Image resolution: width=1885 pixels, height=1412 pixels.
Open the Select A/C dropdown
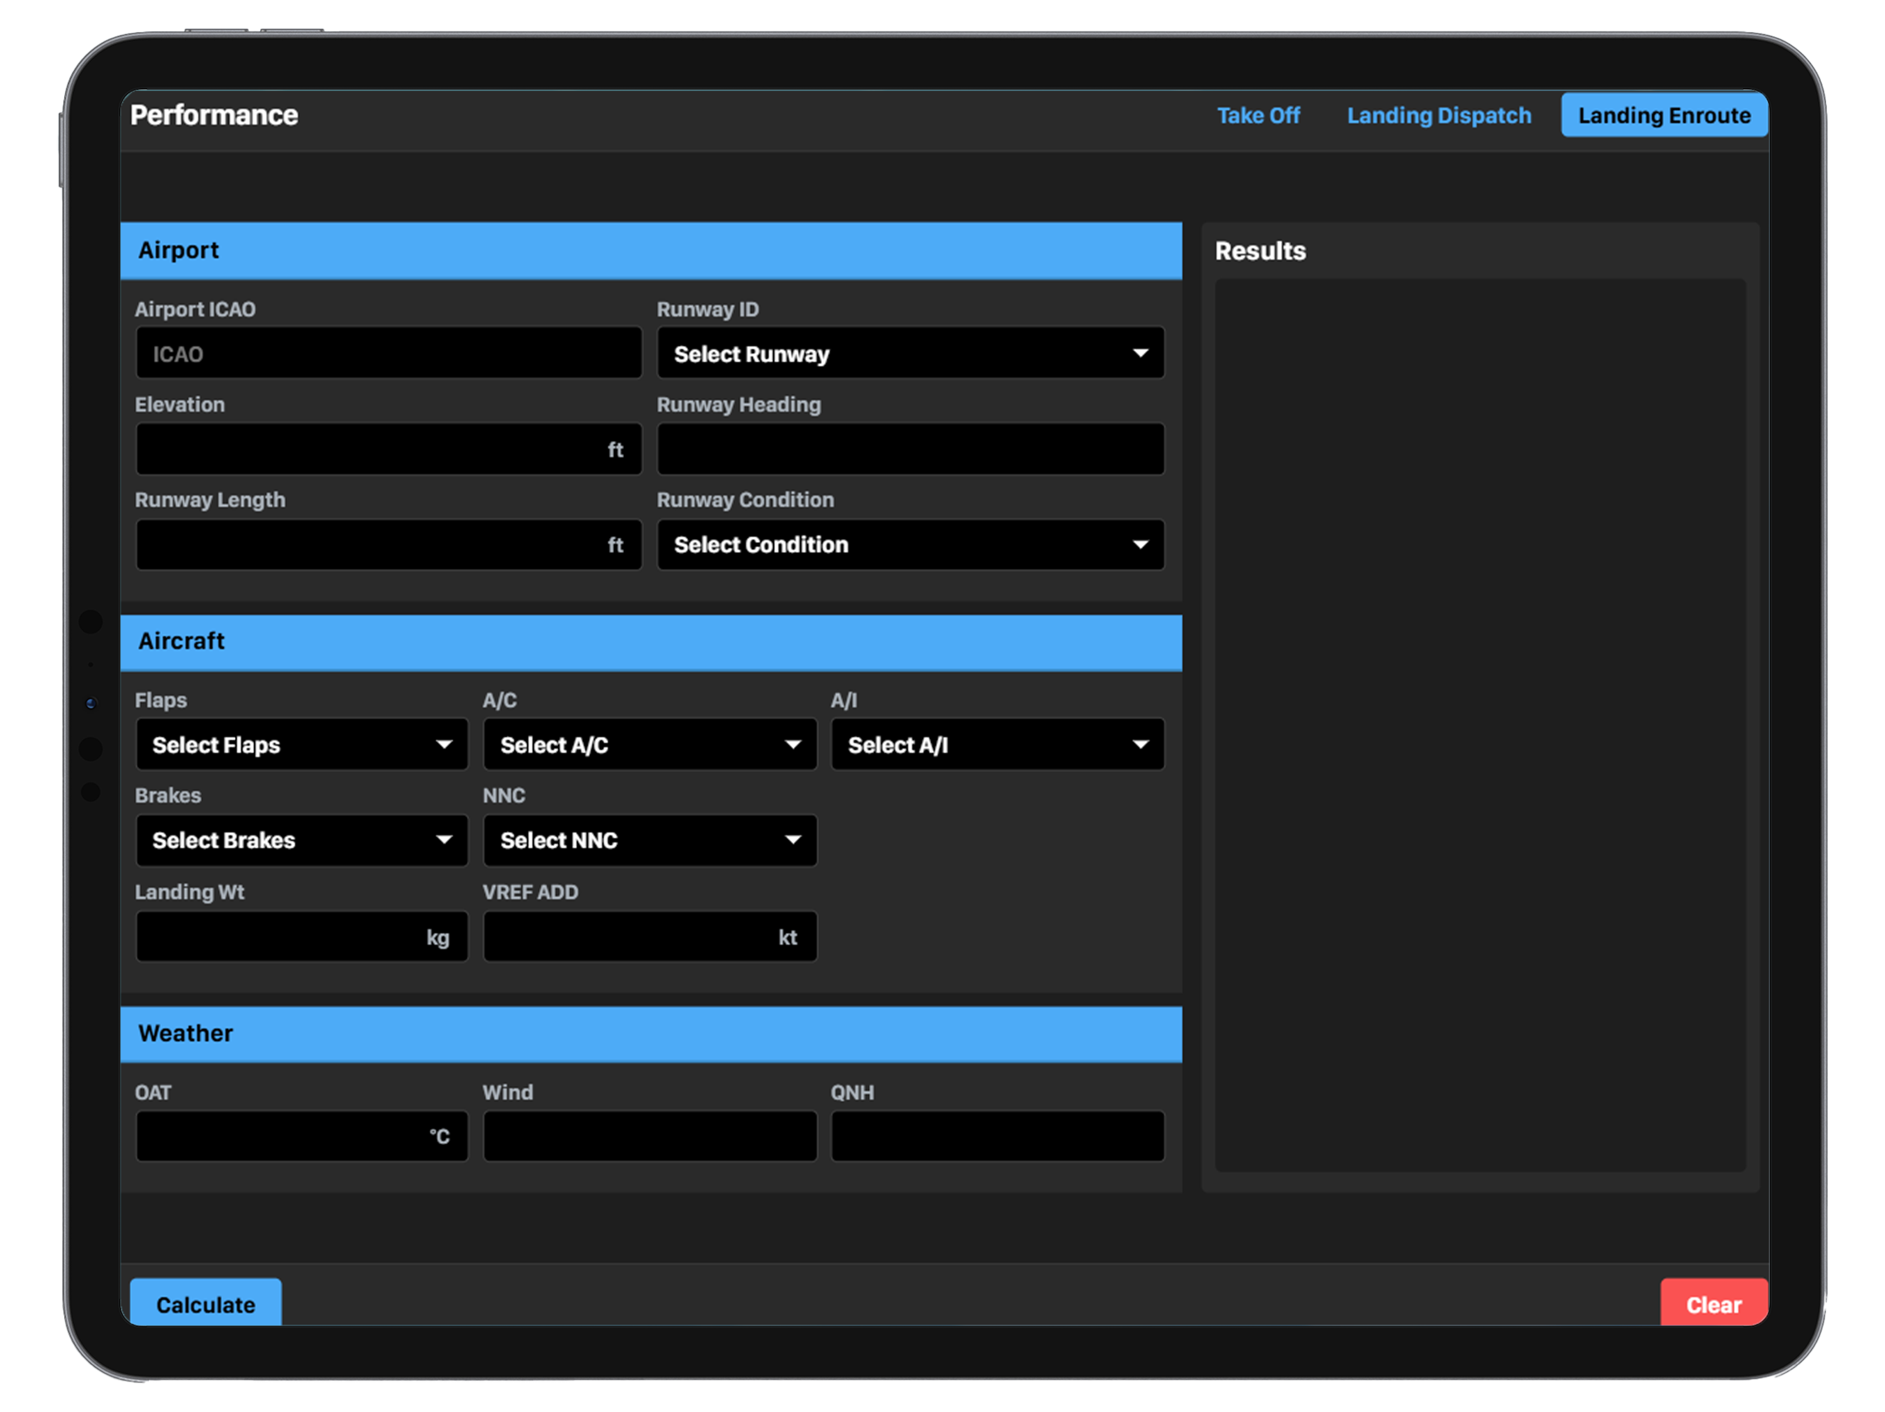coord(649,744)
